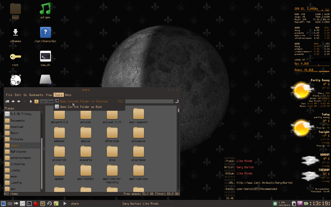Select the alsa-base folder
The image size is (331, 207).
(138, 153)
